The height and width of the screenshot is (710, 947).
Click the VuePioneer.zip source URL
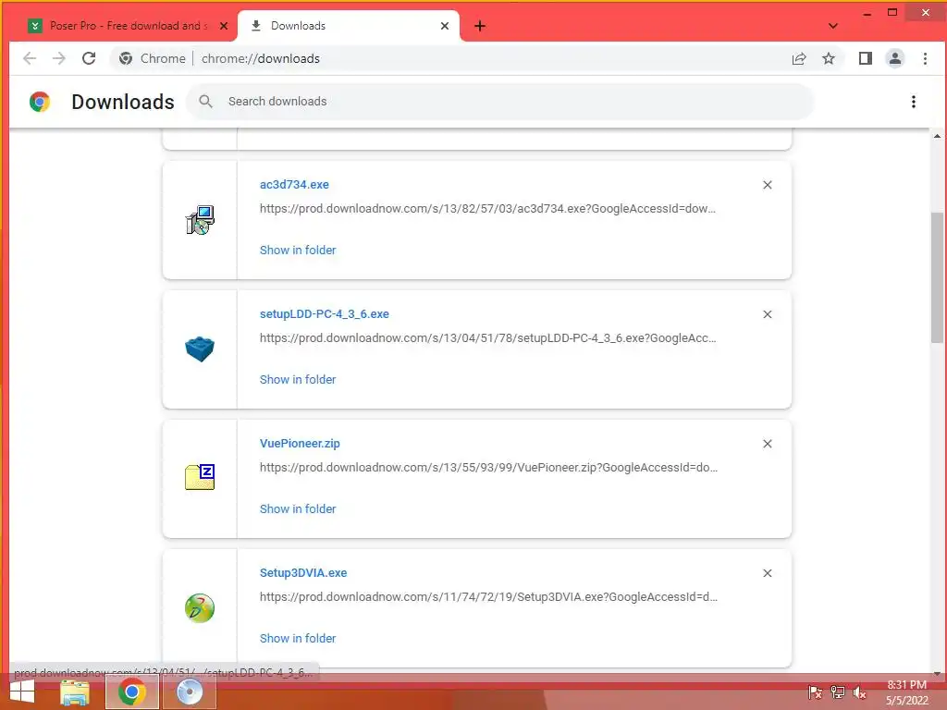pos(488,467)
